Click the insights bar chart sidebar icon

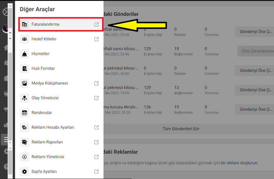(6, 125)
